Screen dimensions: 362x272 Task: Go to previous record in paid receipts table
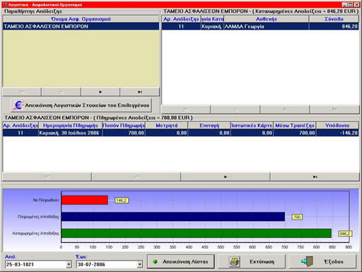(x=136, y=177)
